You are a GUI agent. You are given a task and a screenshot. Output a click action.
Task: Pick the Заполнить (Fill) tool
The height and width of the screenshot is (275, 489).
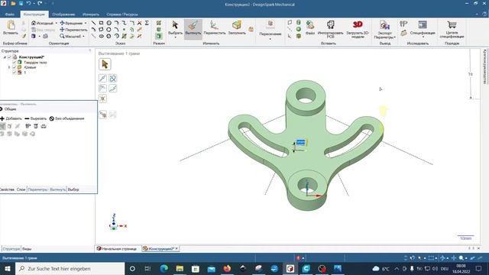[237, 27]
